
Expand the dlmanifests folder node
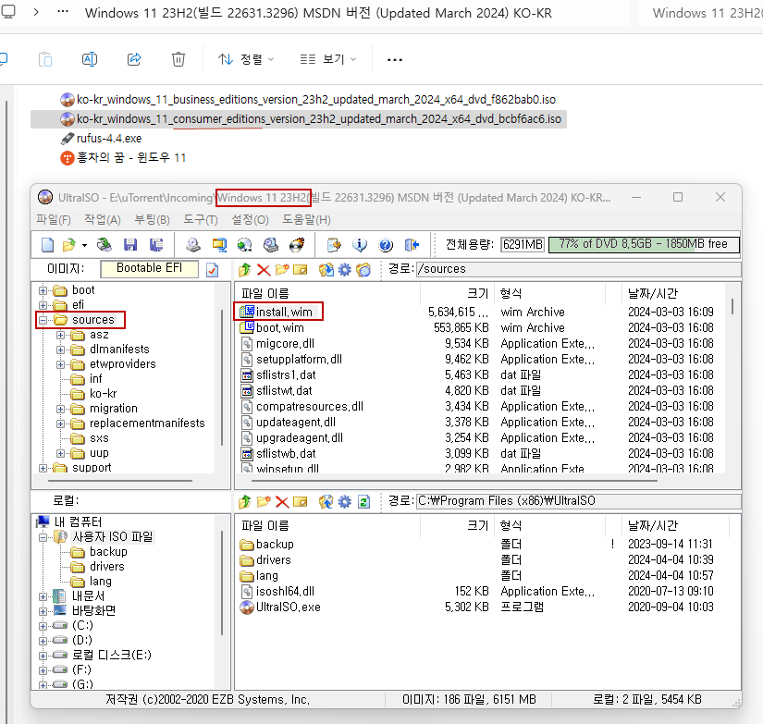(60, 350)
